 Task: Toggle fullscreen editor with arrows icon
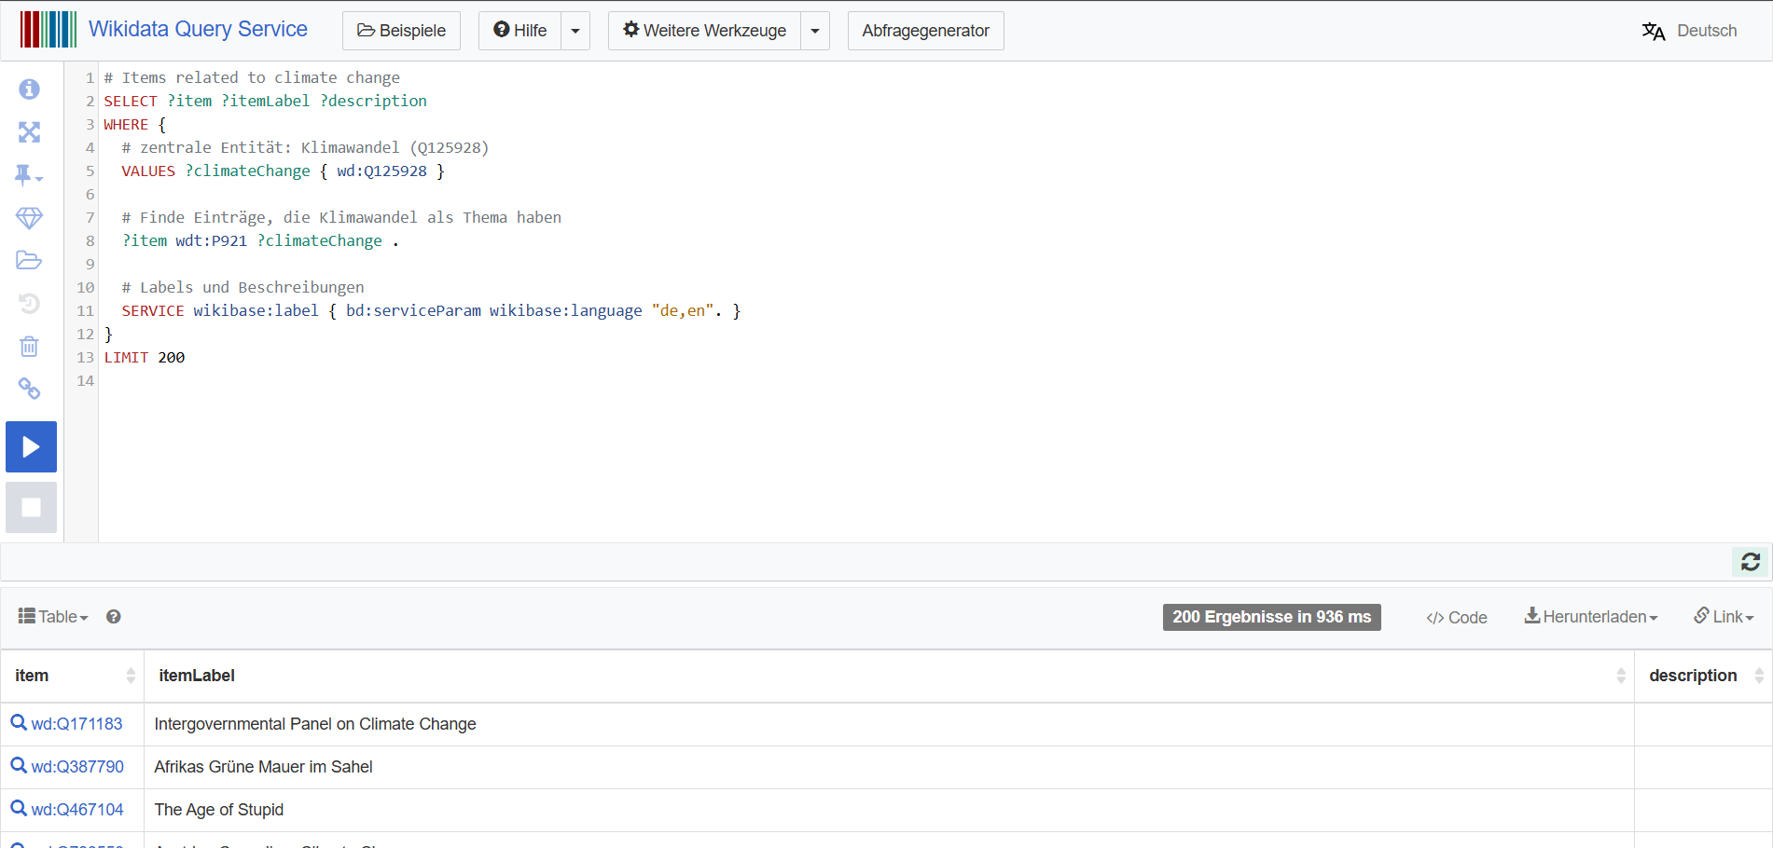(x=29, y=132)
